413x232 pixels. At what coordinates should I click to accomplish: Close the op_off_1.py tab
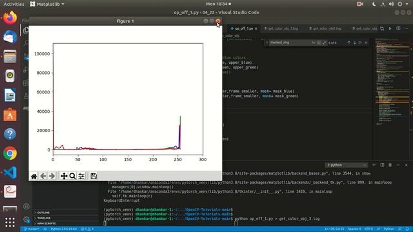click(x=256, y=28)
